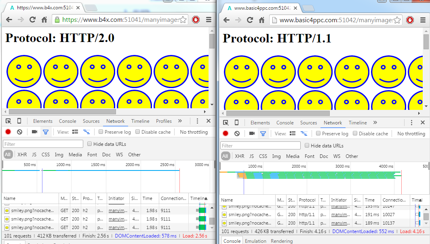Screen dimensions: 430x244
Task: Click first manyim... initiator link in left DevTools
Action: (118, 210)
